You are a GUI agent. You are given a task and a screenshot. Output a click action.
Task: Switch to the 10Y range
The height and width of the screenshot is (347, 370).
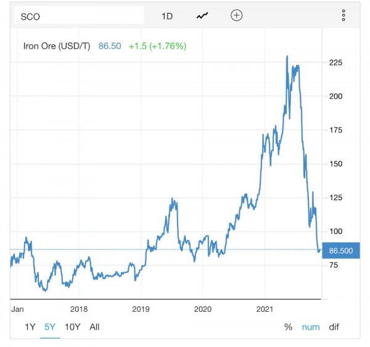72,327
